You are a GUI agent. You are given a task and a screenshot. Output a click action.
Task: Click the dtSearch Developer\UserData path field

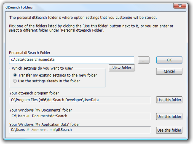tap(80, 100)
